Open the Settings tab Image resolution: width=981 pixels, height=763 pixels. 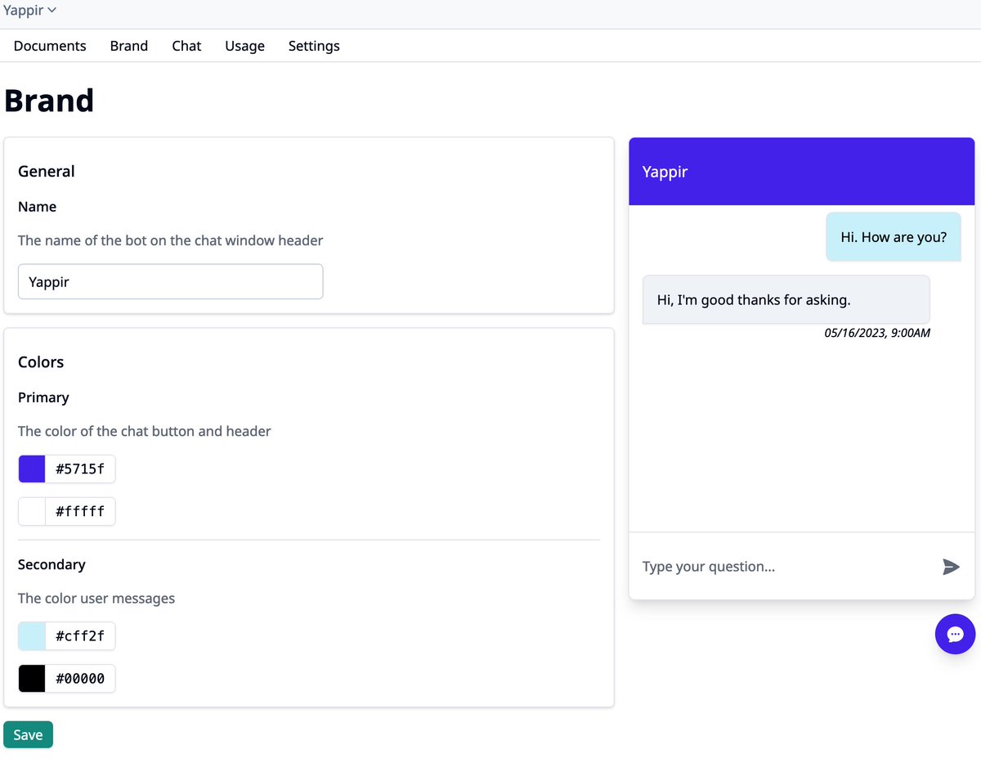(x=314, y=46)
